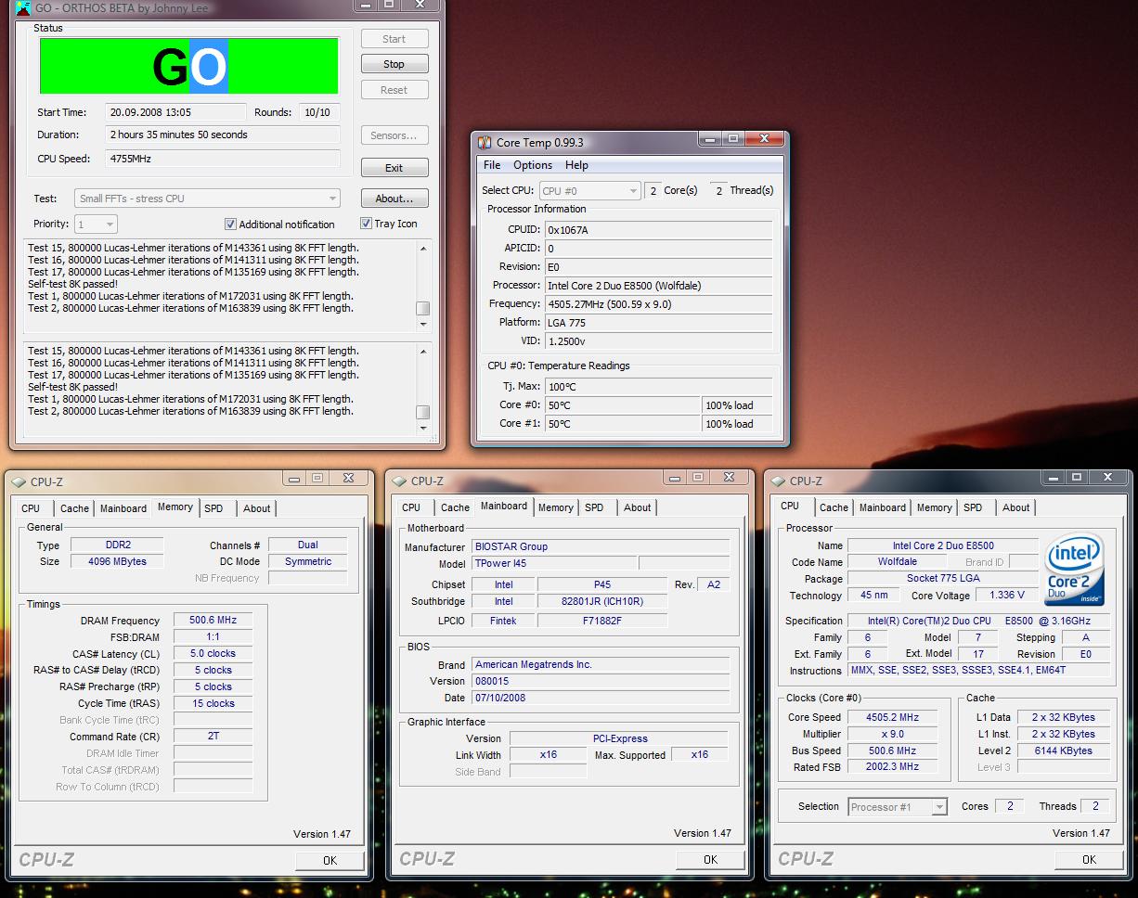Click the Level 2 6144 KBytes cache value

click(x=1063, y=750)
